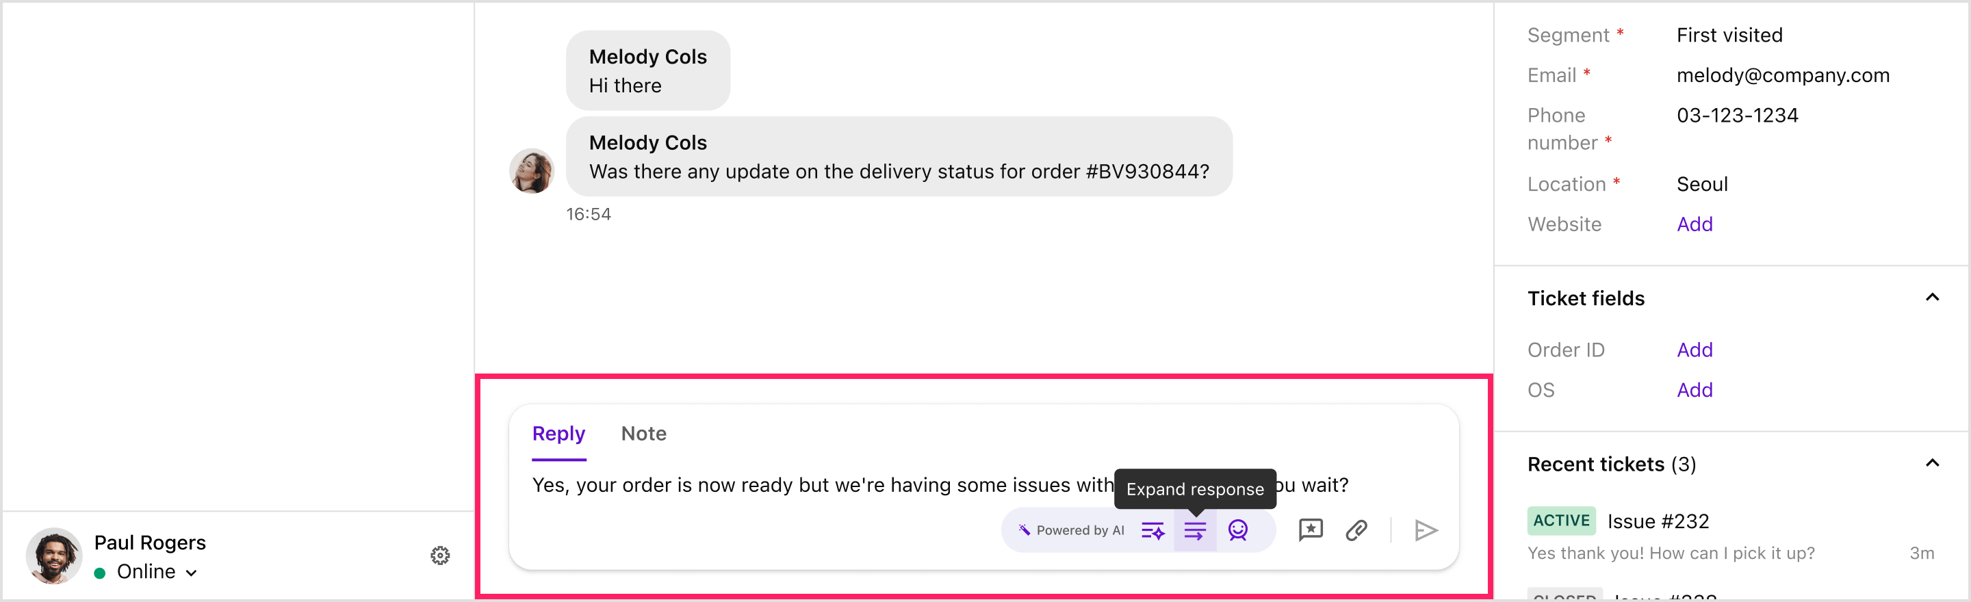Switch to the Note tab

(643, 434)
